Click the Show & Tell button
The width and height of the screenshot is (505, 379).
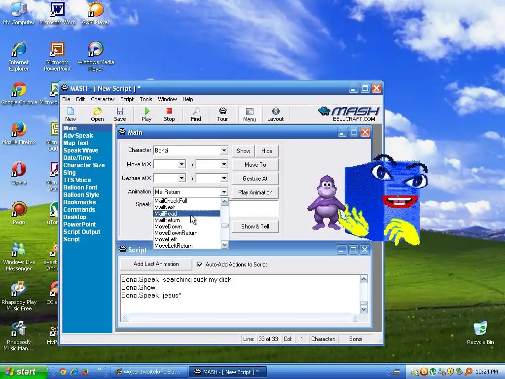point(255,227)
